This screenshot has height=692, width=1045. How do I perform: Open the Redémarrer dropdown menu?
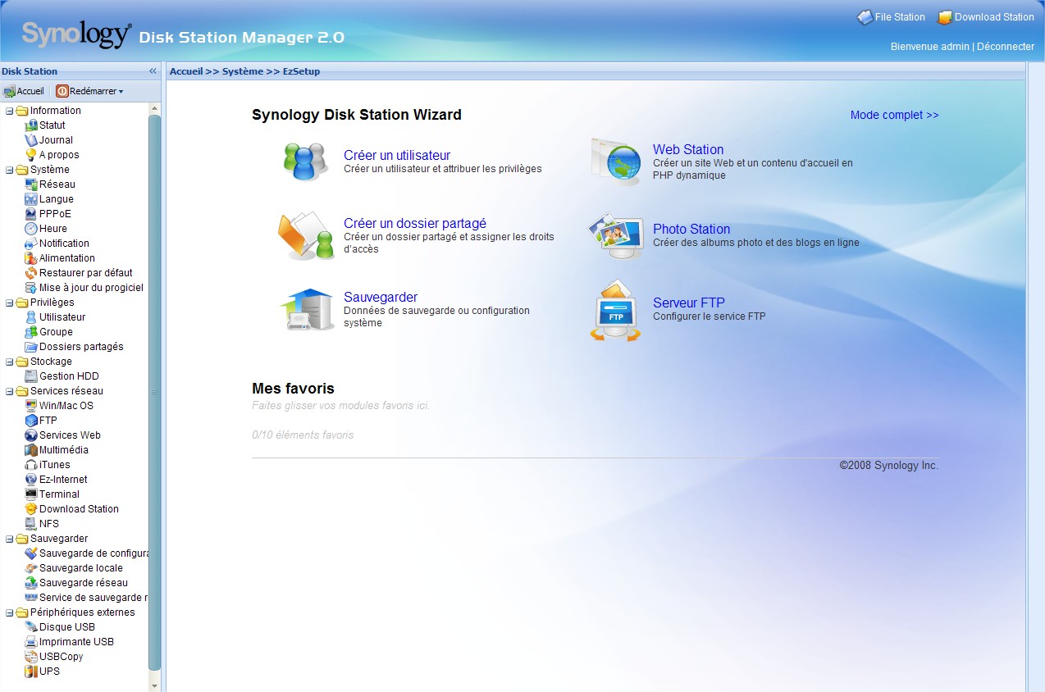tap(89, 91)
